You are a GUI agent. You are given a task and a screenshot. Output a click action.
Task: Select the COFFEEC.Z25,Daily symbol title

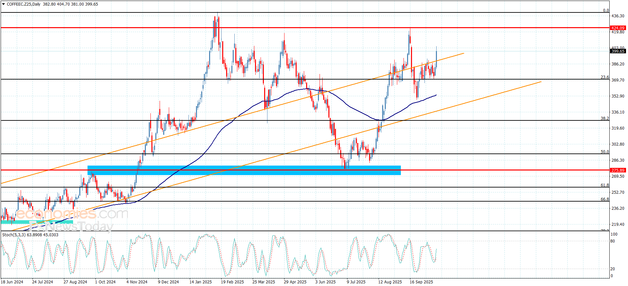24,4
